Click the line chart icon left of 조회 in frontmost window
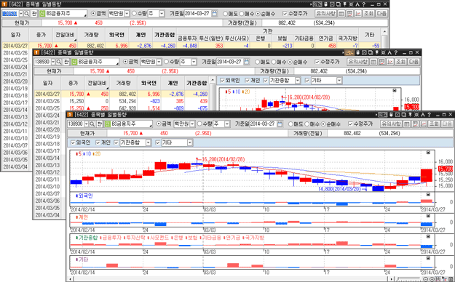This screenshot has height=282, width=455. (x=424, y=124)
